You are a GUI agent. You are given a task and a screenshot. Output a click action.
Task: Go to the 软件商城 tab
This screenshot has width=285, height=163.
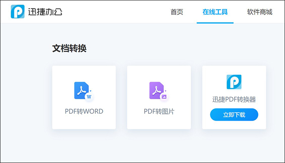point(260,12)
